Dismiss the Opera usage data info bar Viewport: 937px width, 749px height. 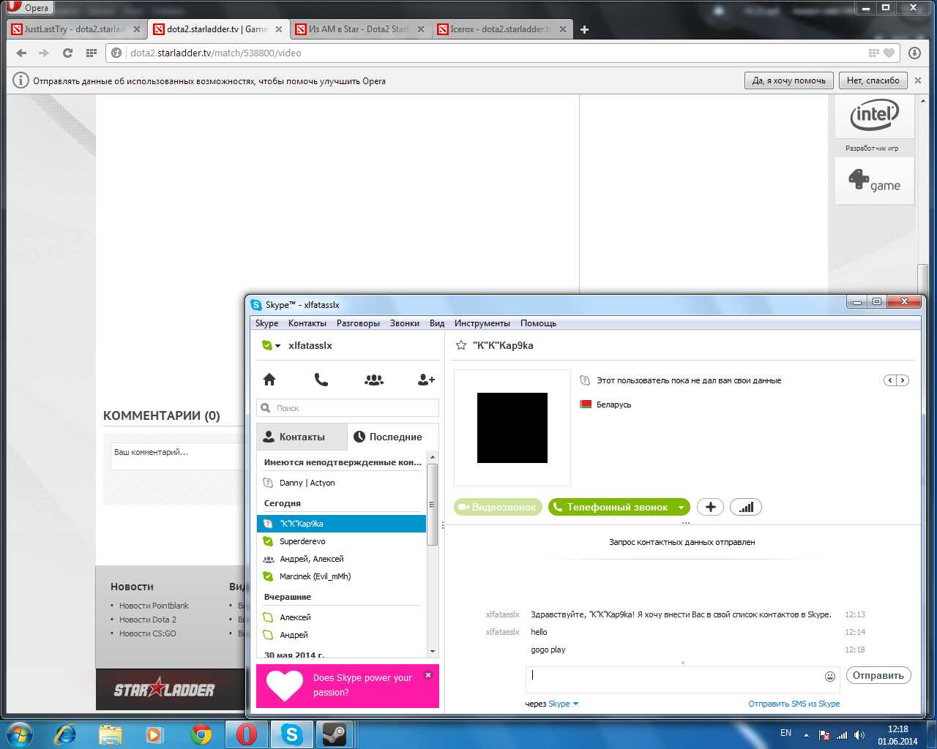[x=918, y=80]
